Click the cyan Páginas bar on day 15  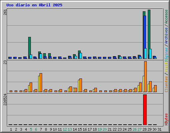81,56
